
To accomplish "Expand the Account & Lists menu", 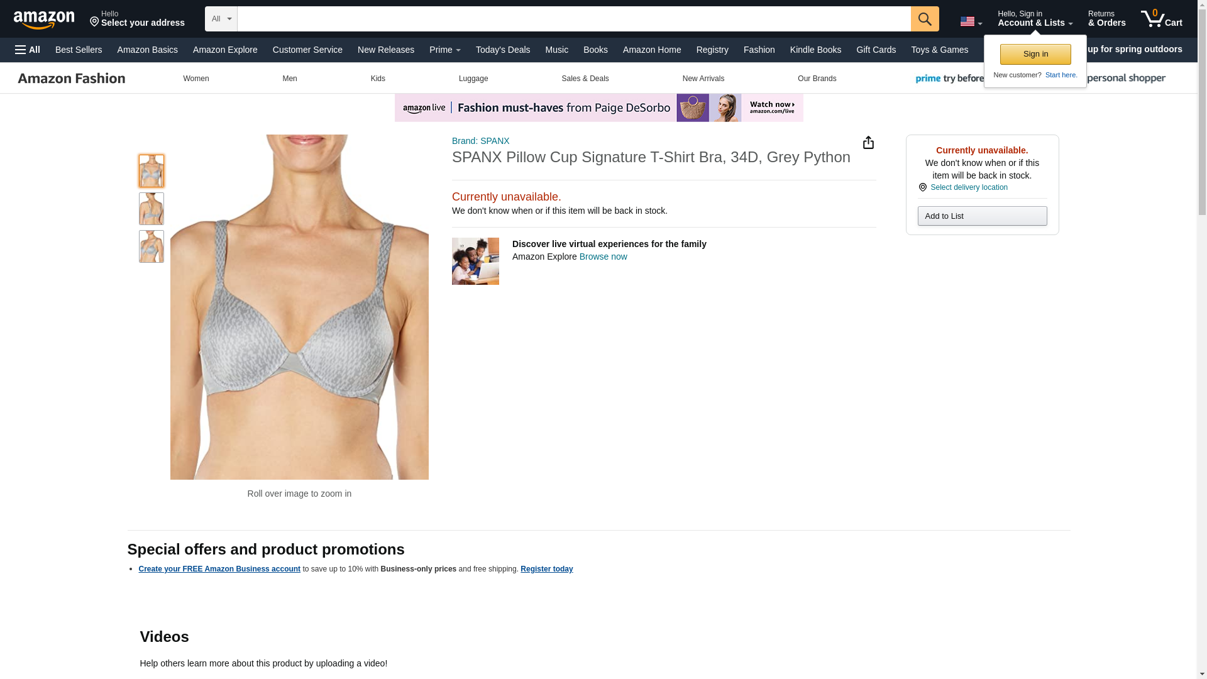I will coord(1035,19).
